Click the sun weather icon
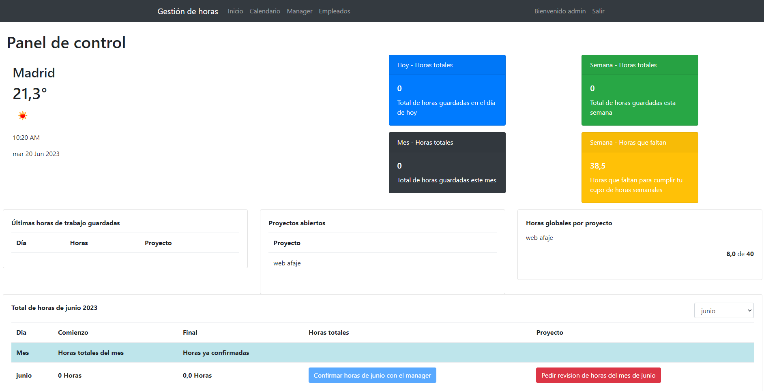 tap(23, 116)
